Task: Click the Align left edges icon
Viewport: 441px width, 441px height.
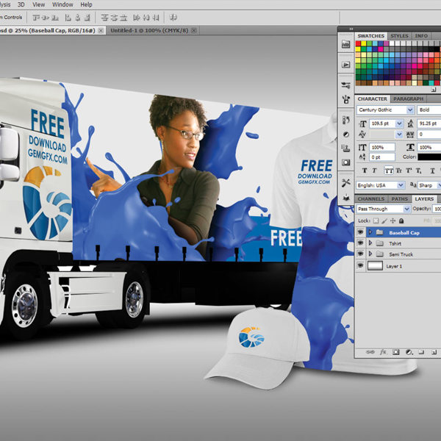Action: point(68,18)
